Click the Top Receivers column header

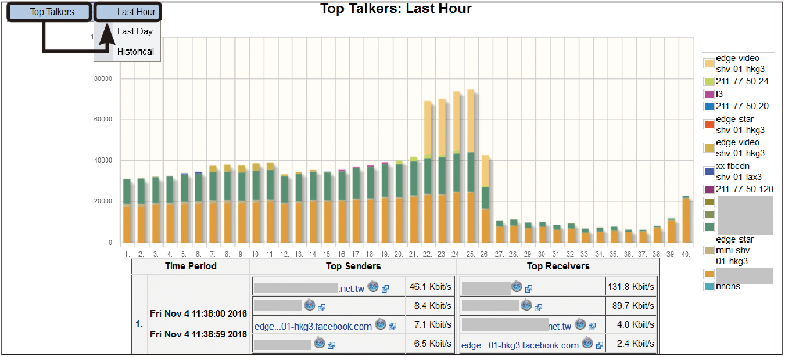pos(558,266)
